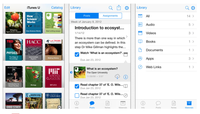Open How Science Works course
200x114 pixels.
click(x=34, y=23)
